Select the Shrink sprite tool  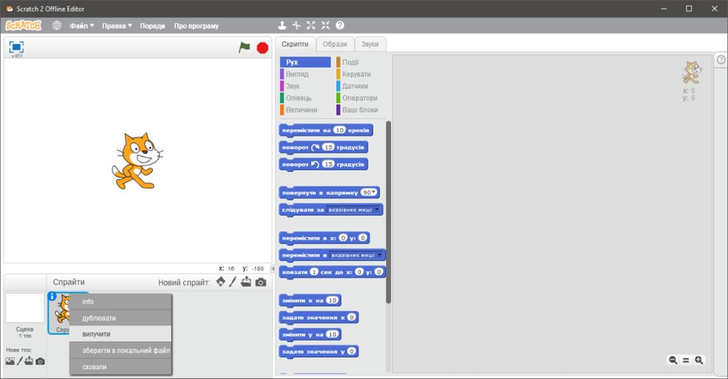[325, 26]
